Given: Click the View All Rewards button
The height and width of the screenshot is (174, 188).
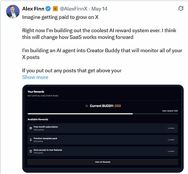Looking at the screenshot, I should [x=102, y=162].
